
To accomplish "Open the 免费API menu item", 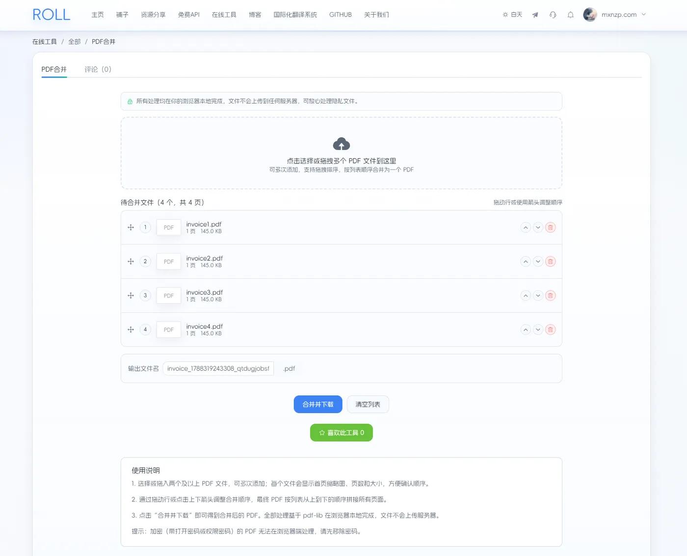I will [188, 15].
